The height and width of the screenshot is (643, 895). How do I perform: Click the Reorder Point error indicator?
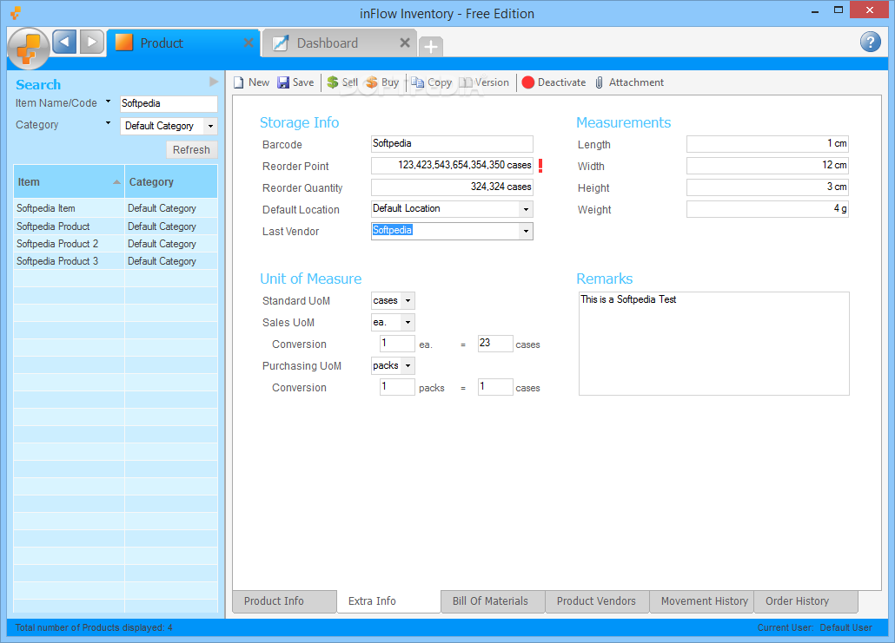click(540, 166)
